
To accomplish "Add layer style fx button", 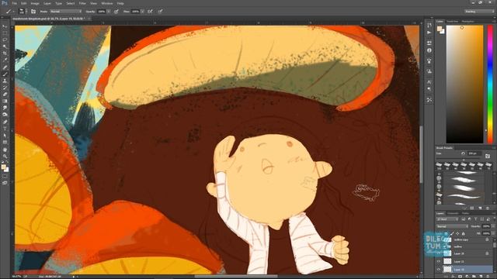I will [453, 277].
